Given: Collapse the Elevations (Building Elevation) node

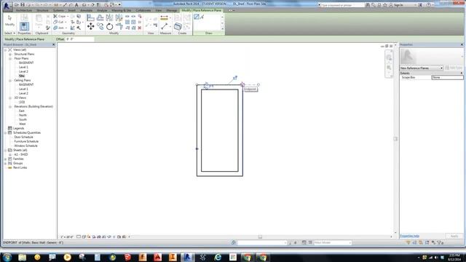Looking at the screenshot, I should (10, 107).
